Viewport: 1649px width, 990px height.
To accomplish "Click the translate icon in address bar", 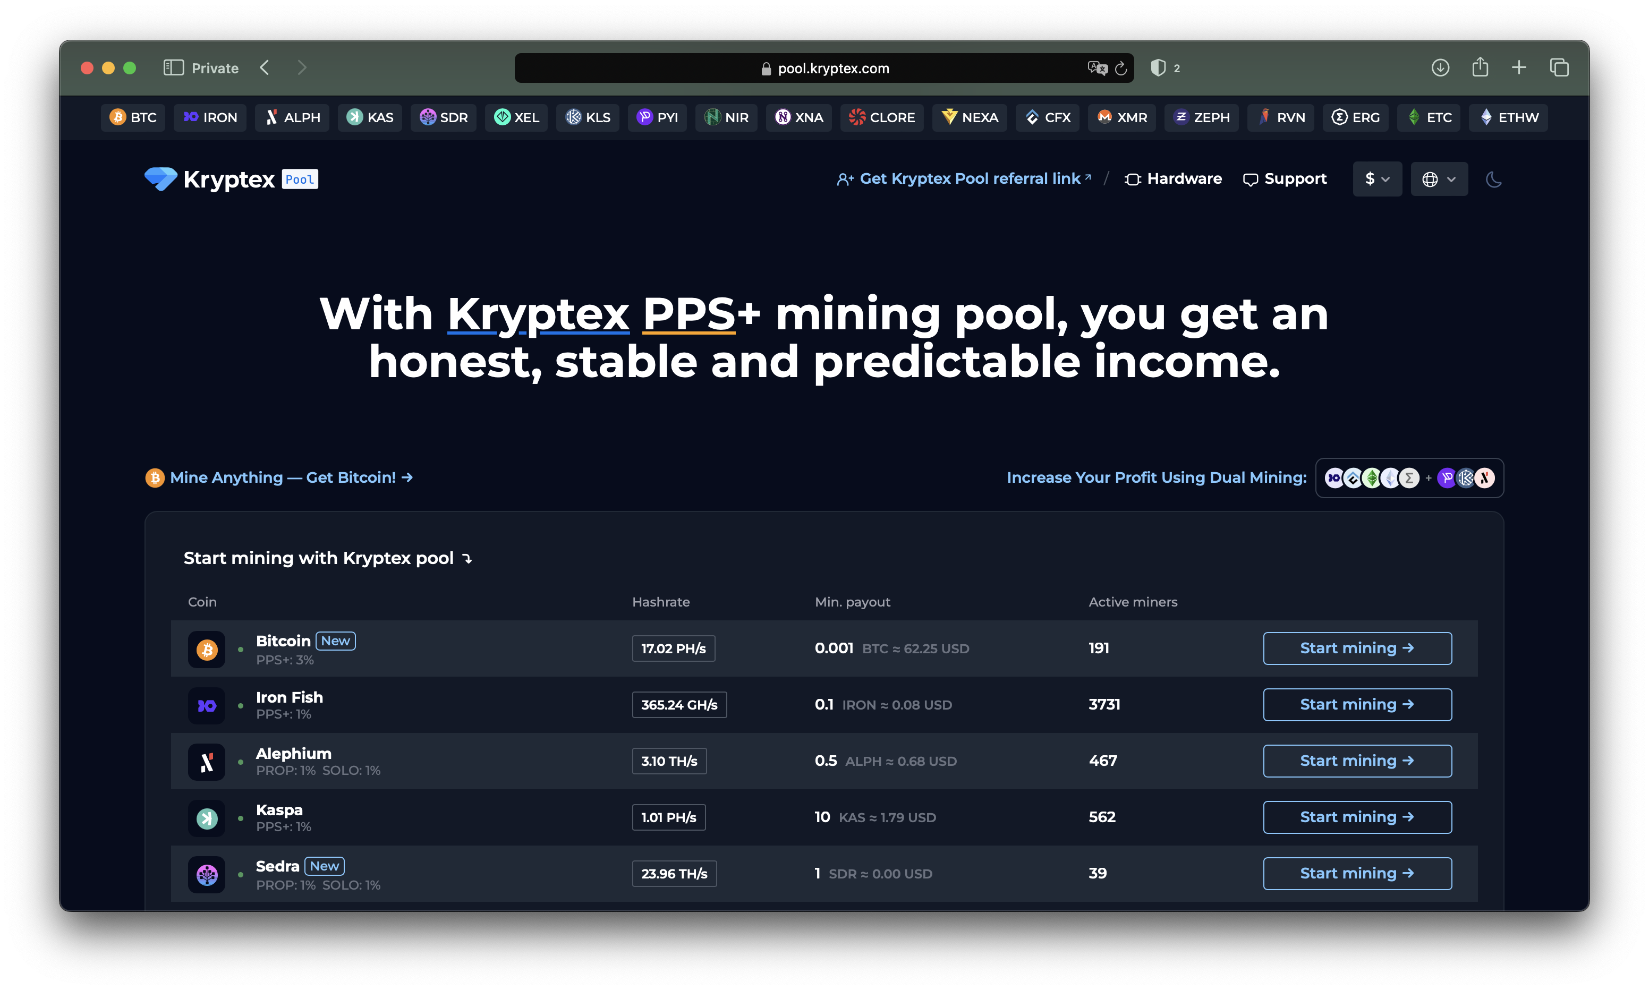I will pyautogui.click(x=1096, y=68).
